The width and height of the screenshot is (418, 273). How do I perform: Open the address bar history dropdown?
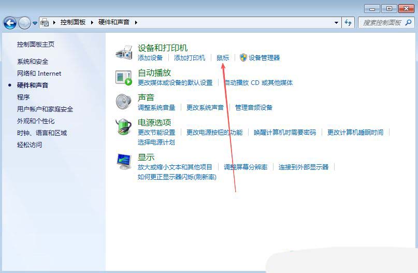tap(336, 23)
